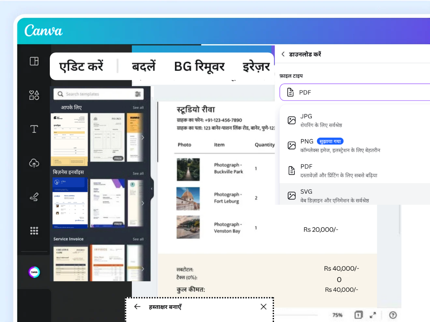This screenshot has width=430, height=322.
Task: Open the Elements shapes panel
Action: click(x=34, y=95)
